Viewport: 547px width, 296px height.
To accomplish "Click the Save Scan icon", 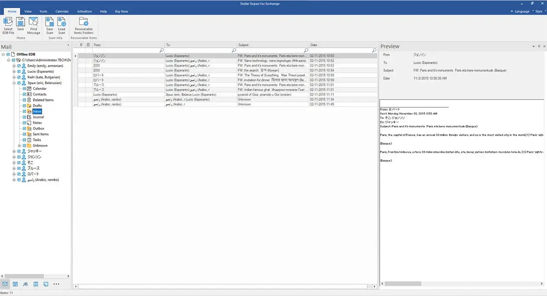I will pyautogui.click(x=49, y=26).
